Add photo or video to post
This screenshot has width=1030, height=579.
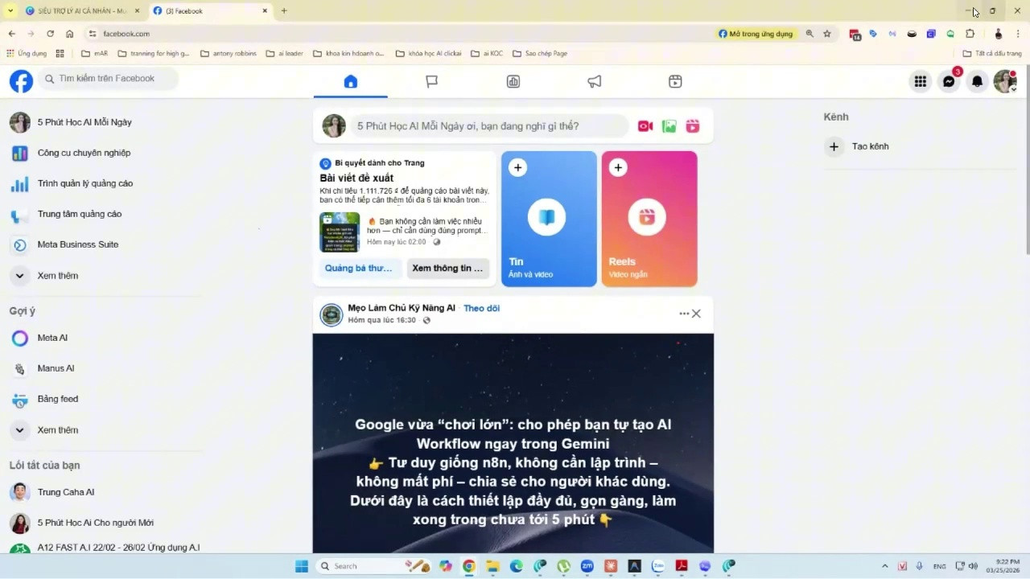pyautogui.click(x=669, y=126)
